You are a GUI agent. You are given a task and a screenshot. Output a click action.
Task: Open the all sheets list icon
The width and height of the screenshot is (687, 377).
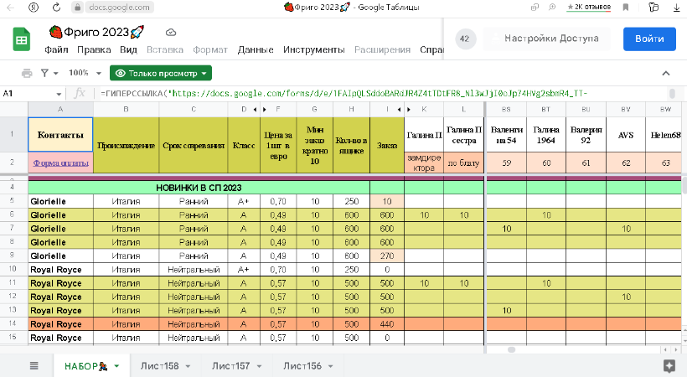pyautogui.click(x=34, y=365)
